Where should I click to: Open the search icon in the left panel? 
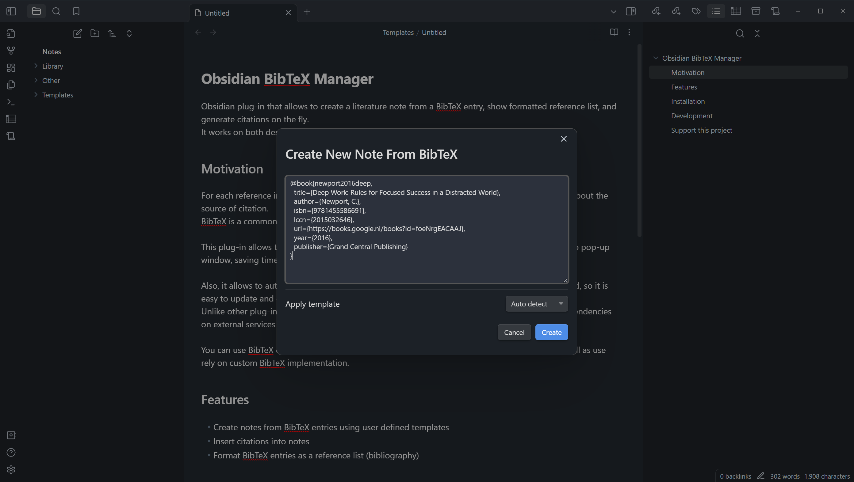56,11
